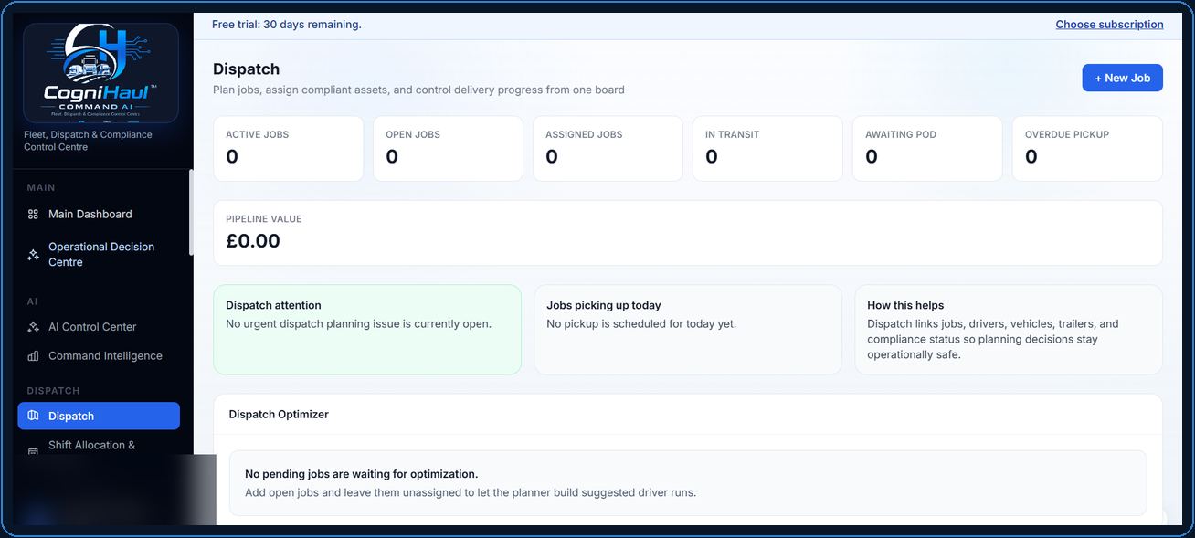The height and width of the screenshot is (538, 1195).
Task: Click the 'Free trial: 30 days remaining.' notice
Action: (x=287, y=25)
